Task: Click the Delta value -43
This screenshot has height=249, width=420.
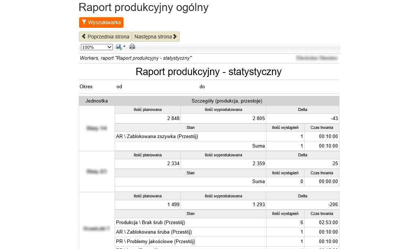Action: (333, 118)
